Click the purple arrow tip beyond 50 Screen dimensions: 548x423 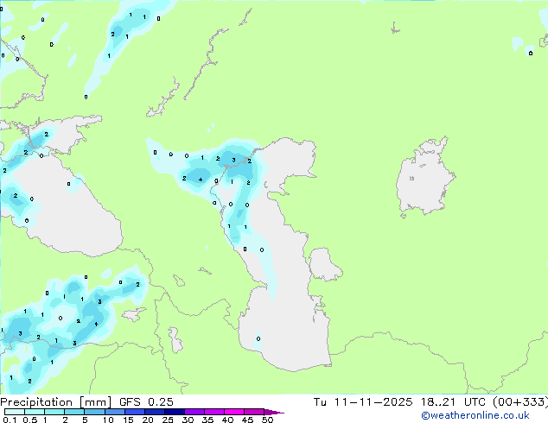coord(274,412)
